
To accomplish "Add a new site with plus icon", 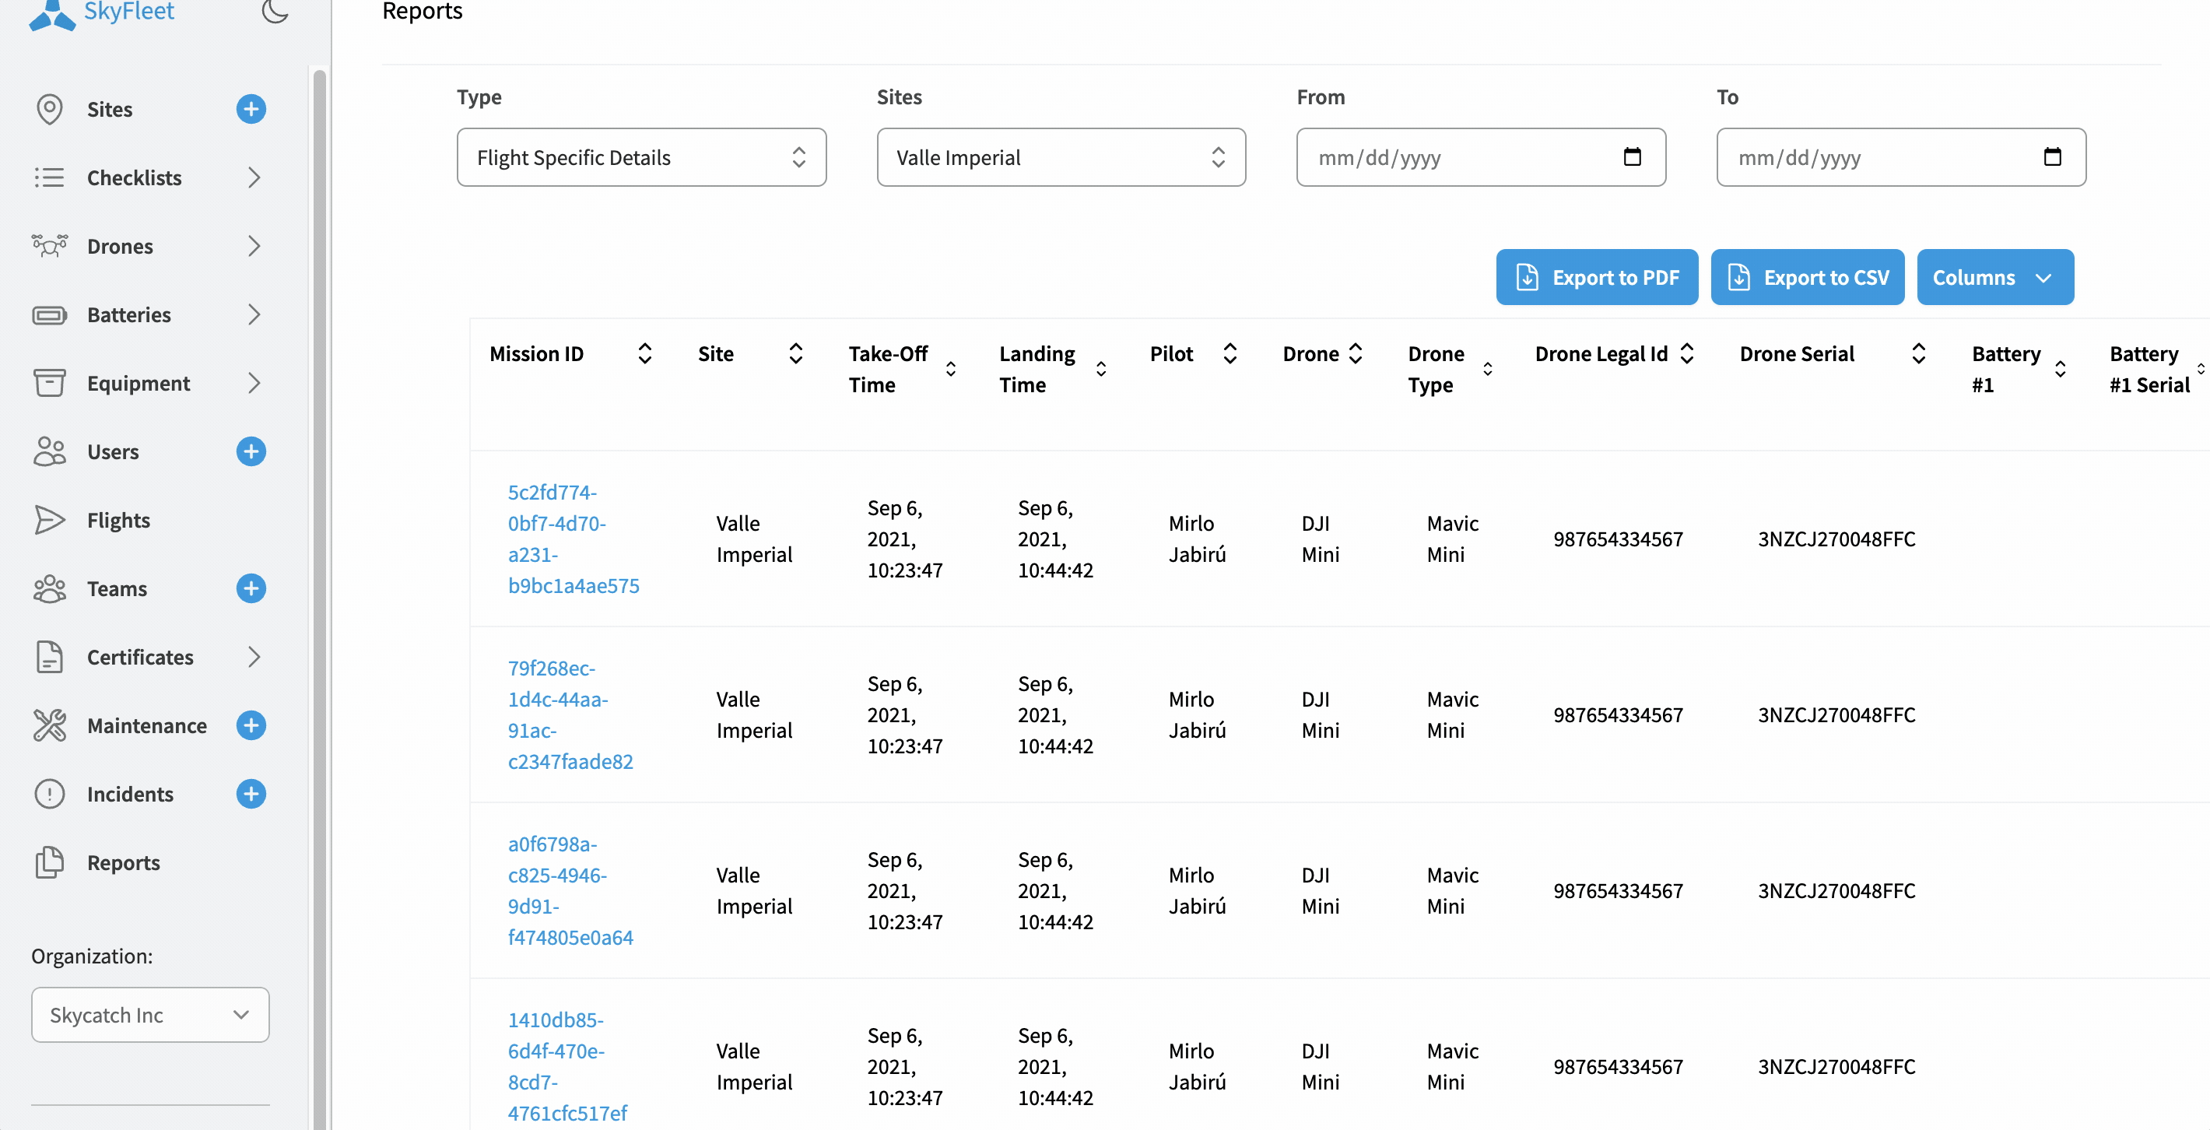I will pos(251,109).
